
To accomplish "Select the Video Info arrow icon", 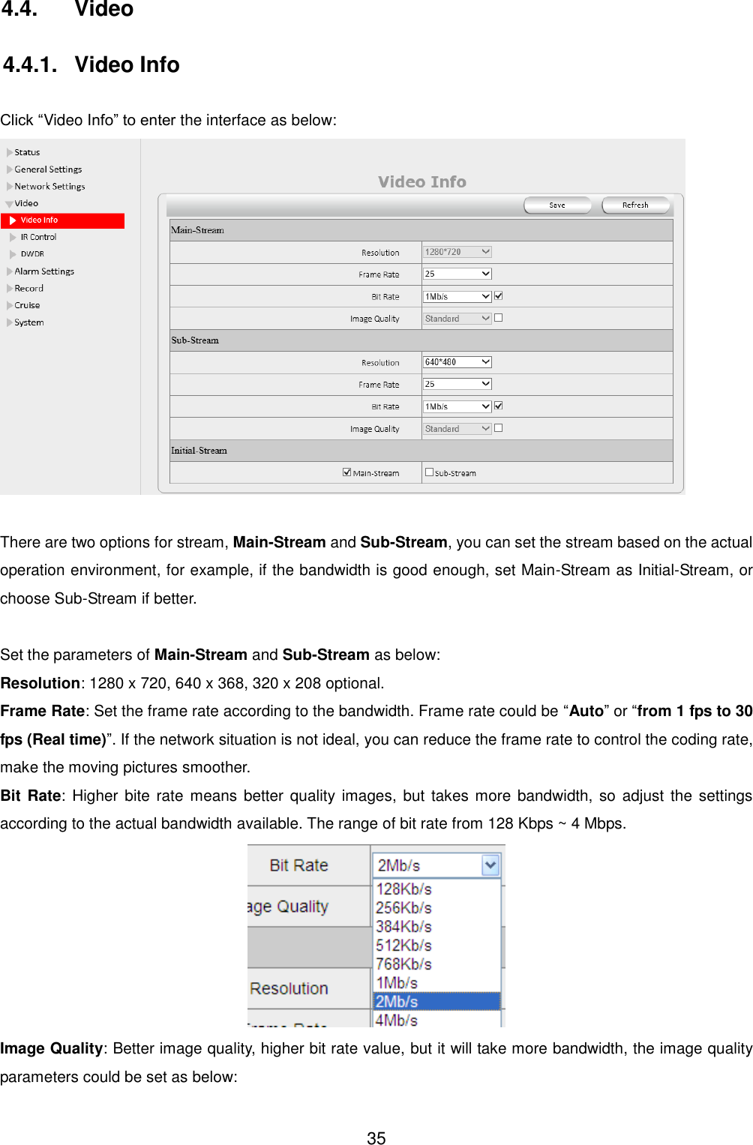I will [13, 220].
